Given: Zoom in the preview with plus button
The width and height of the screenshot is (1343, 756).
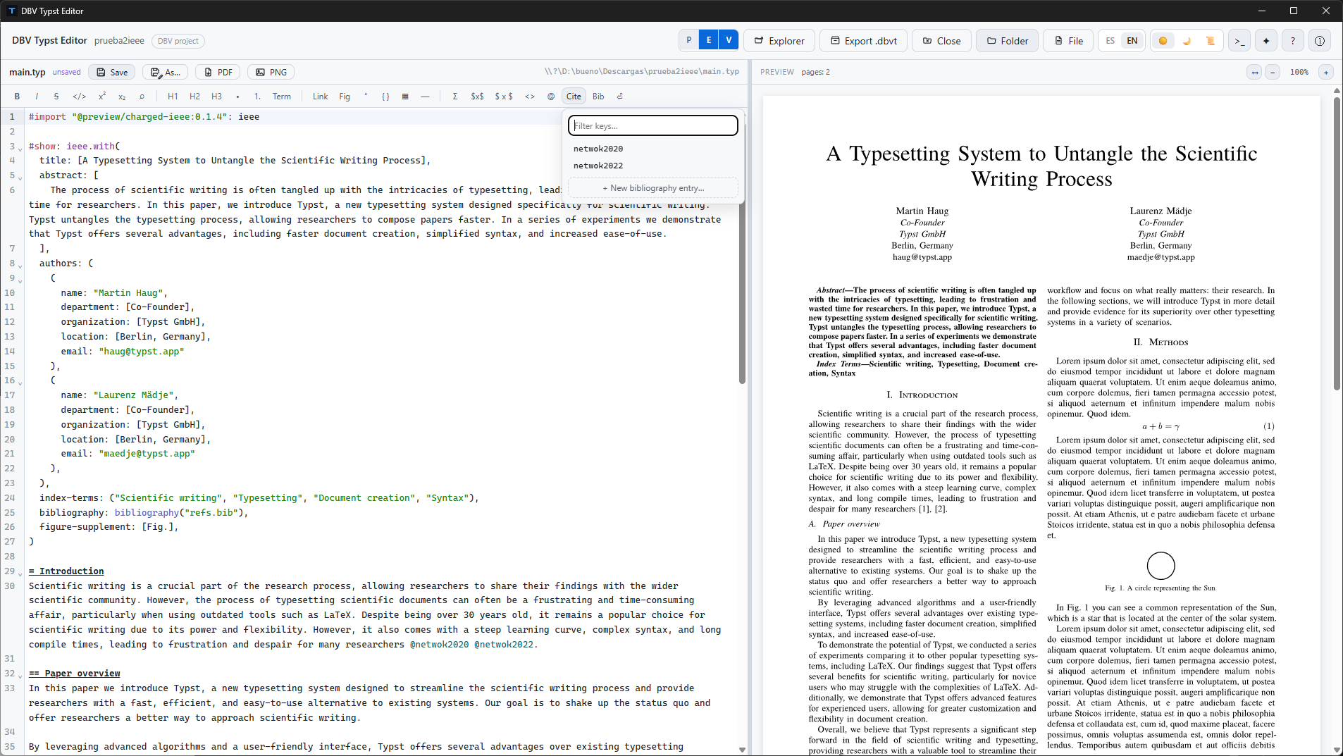Looking at the screenshot, I should pos(1326,72).
